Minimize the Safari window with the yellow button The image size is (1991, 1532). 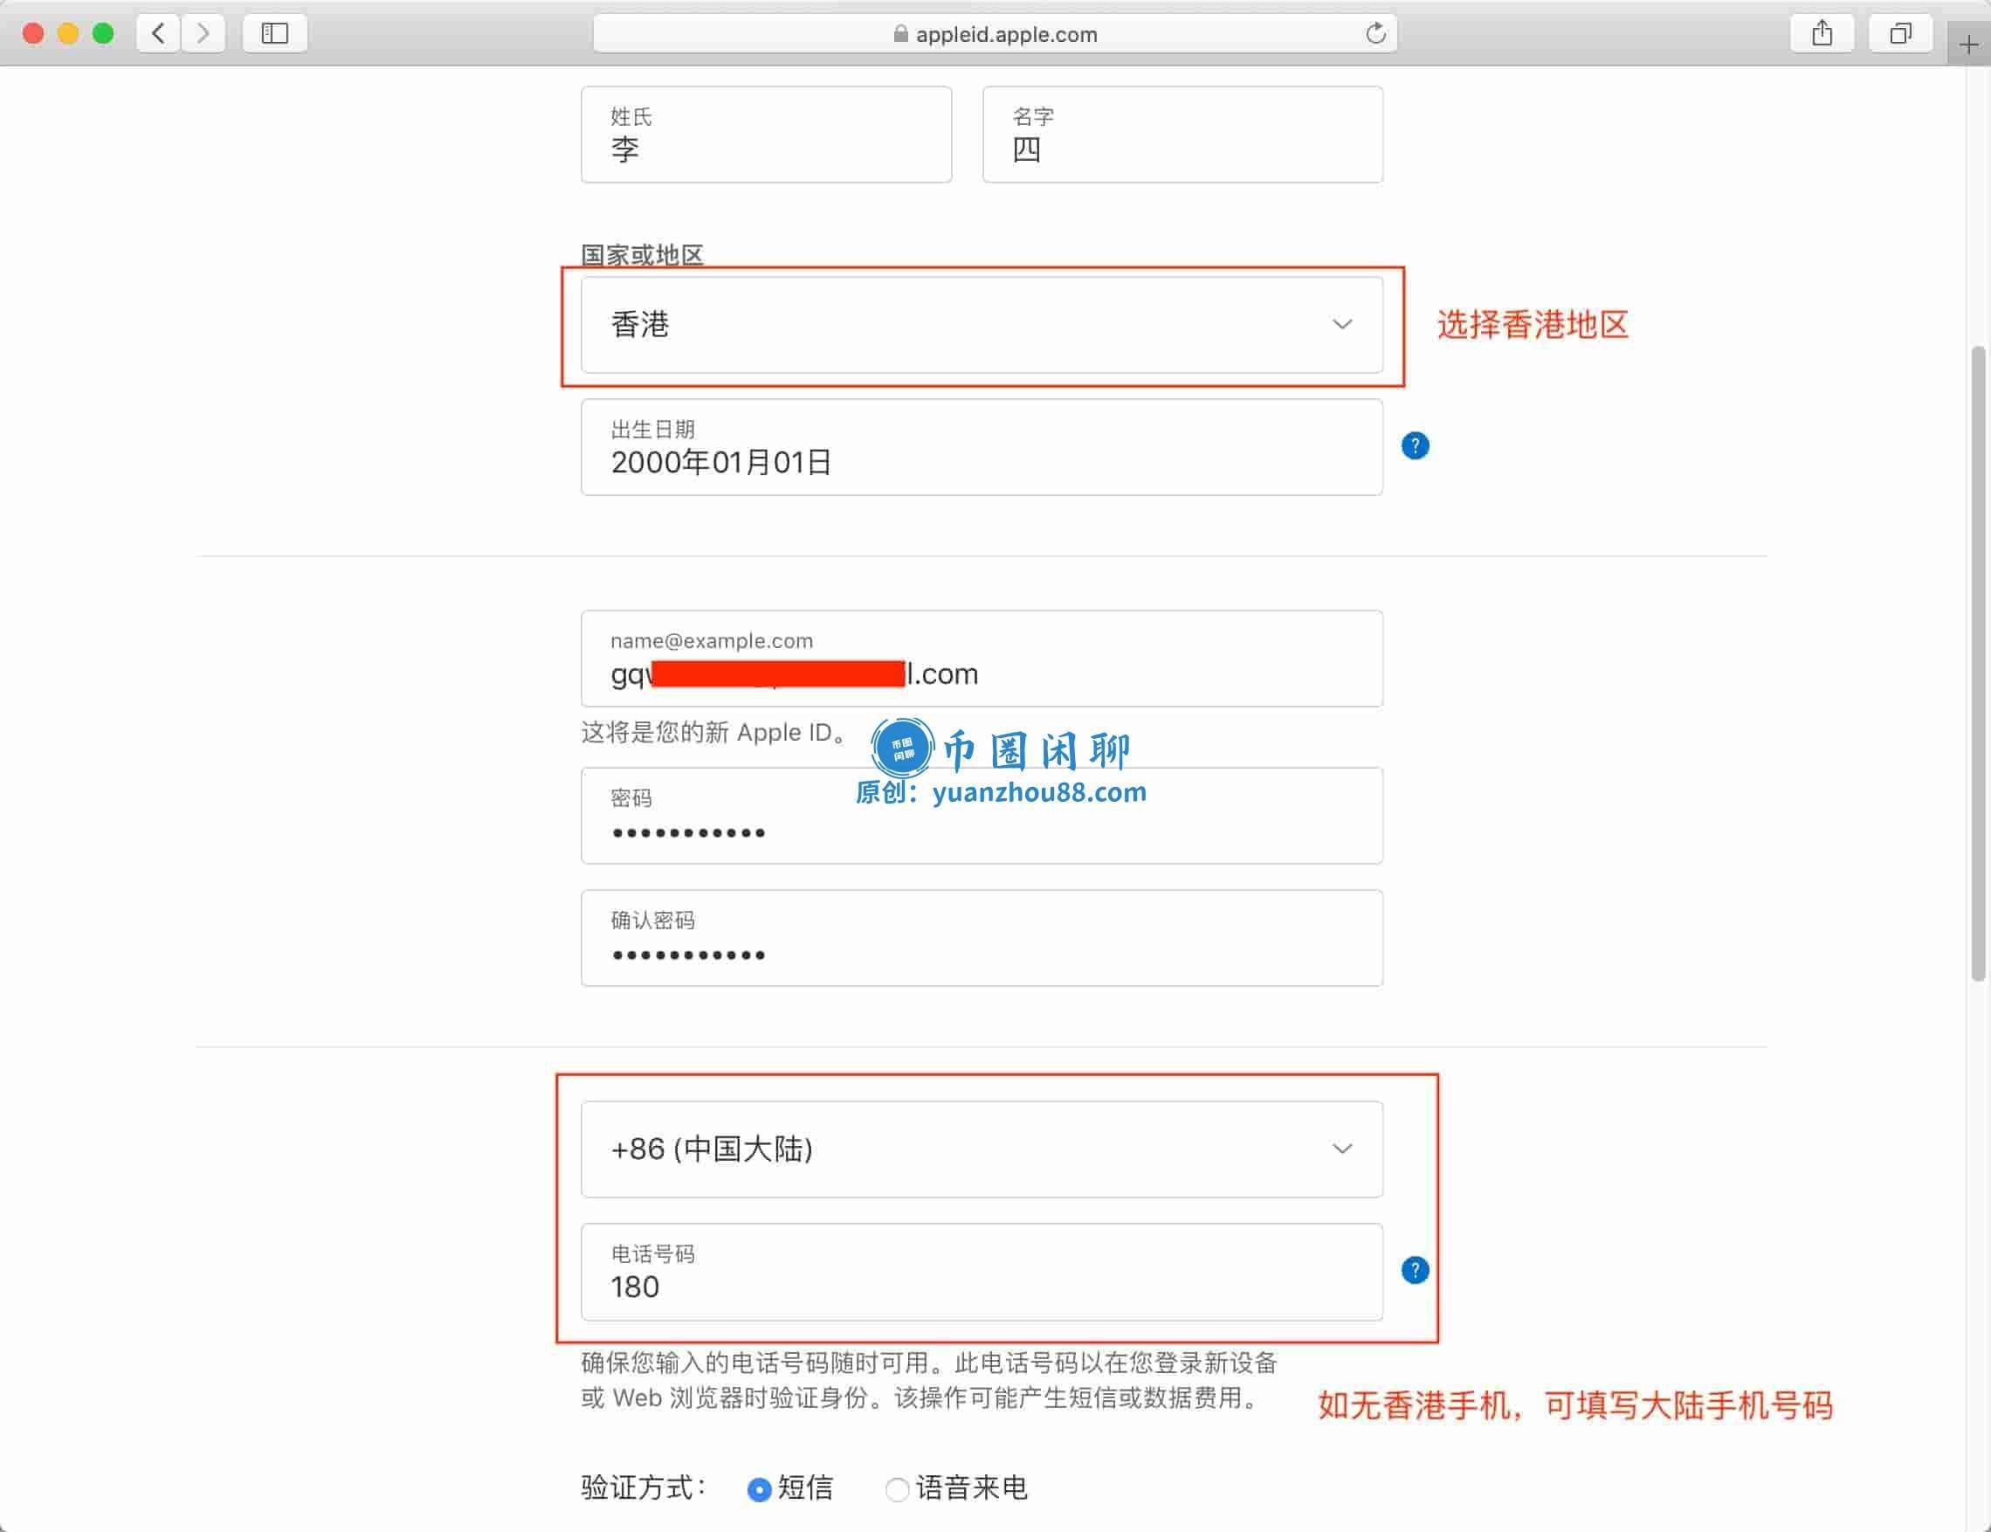click(68, 34)
